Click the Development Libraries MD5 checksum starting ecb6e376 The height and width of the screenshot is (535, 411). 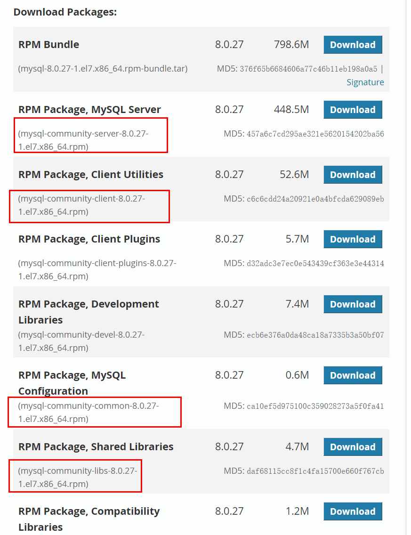(x=315, y=335)
